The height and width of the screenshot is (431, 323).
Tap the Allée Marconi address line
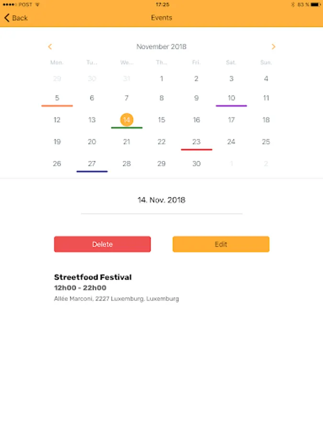tap(116, 299)
